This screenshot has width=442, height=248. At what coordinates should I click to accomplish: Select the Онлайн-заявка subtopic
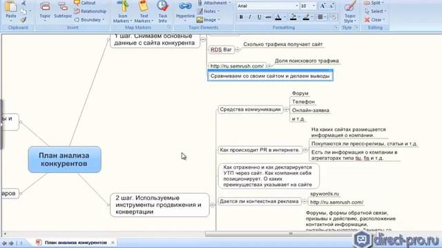[x=310, y=110]
